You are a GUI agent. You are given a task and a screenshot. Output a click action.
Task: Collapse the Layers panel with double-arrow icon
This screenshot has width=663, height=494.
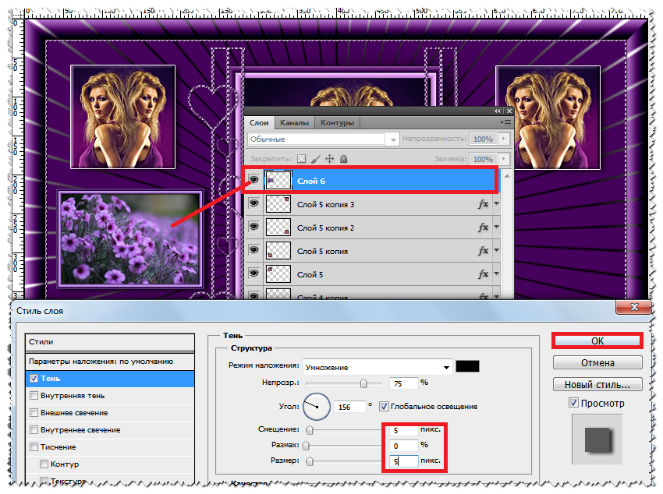pyautogui.click(x=498, y=111)
